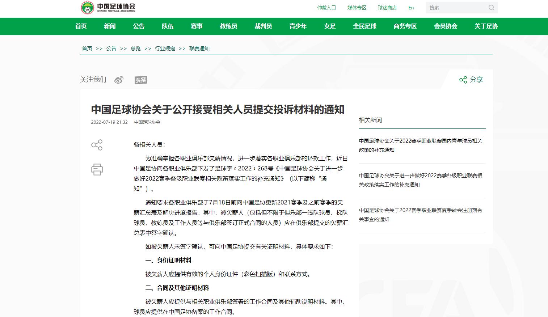Image resolution: width=548 pixels, height=317 pixels.
Task: Open the 全民足球 section
Action: (x=365, y=26)
